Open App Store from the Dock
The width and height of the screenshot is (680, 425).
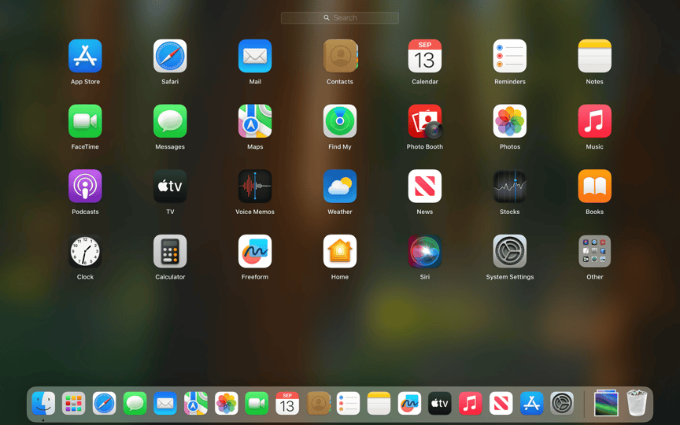532,403
